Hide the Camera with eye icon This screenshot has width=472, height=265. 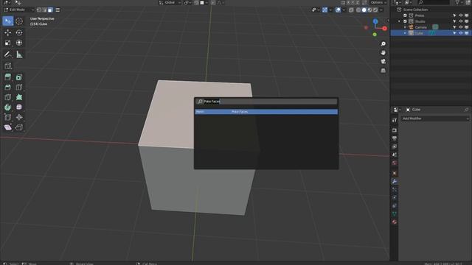(460, 27)
